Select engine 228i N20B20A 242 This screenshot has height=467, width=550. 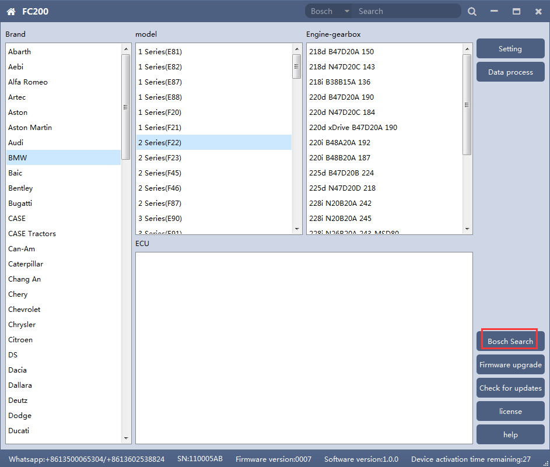(x=384, y=203)
